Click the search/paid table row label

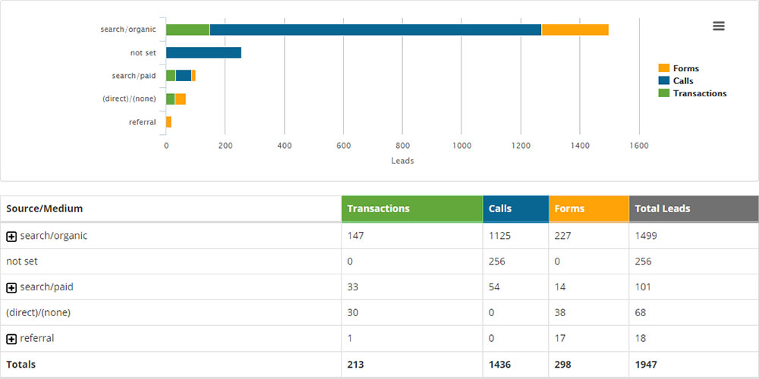(x=46, y=287)
